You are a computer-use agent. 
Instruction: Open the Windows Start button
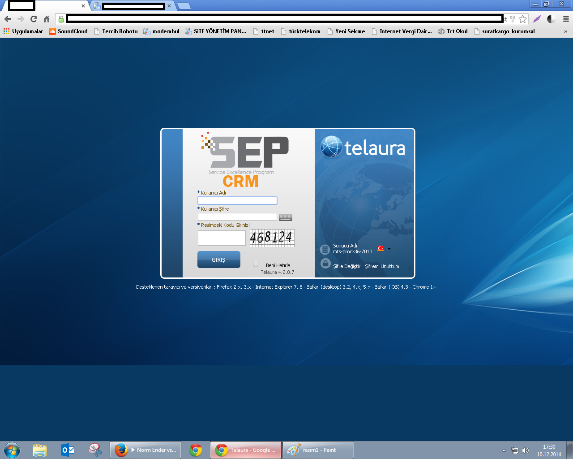[x=12, y=450]
